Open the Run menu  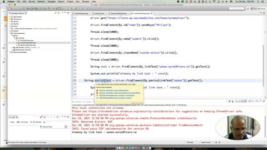point(78,2)
